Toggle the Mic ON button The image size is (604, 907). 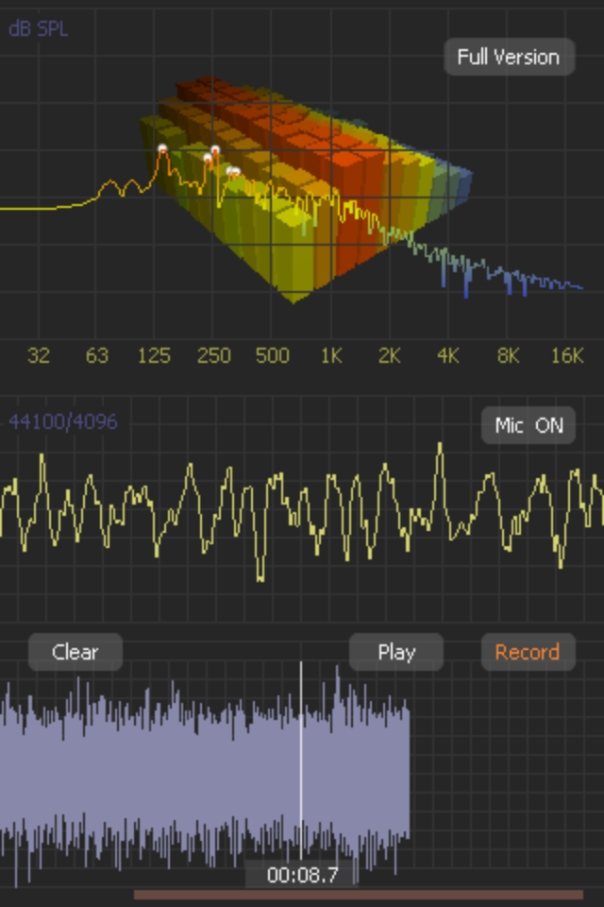[528, 425]
